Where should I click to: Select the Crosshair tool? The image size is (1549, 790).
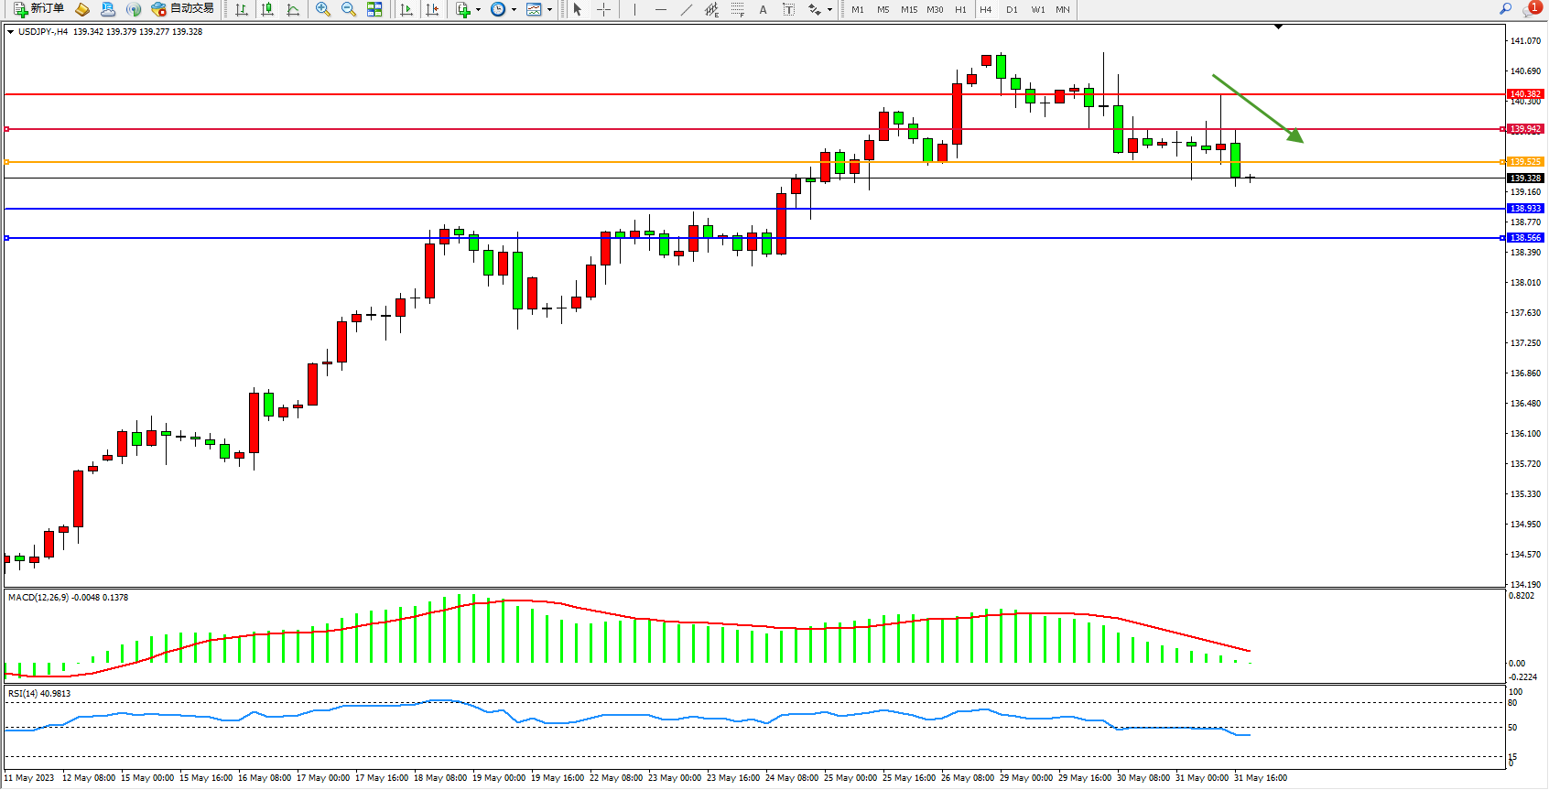pyautogui.click(x=603, y=9)
